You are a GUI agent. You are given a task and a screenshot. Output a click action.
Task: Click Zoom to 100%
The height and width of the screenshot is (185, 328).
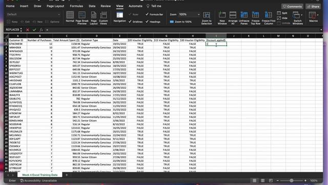click(x=181, y=22)
